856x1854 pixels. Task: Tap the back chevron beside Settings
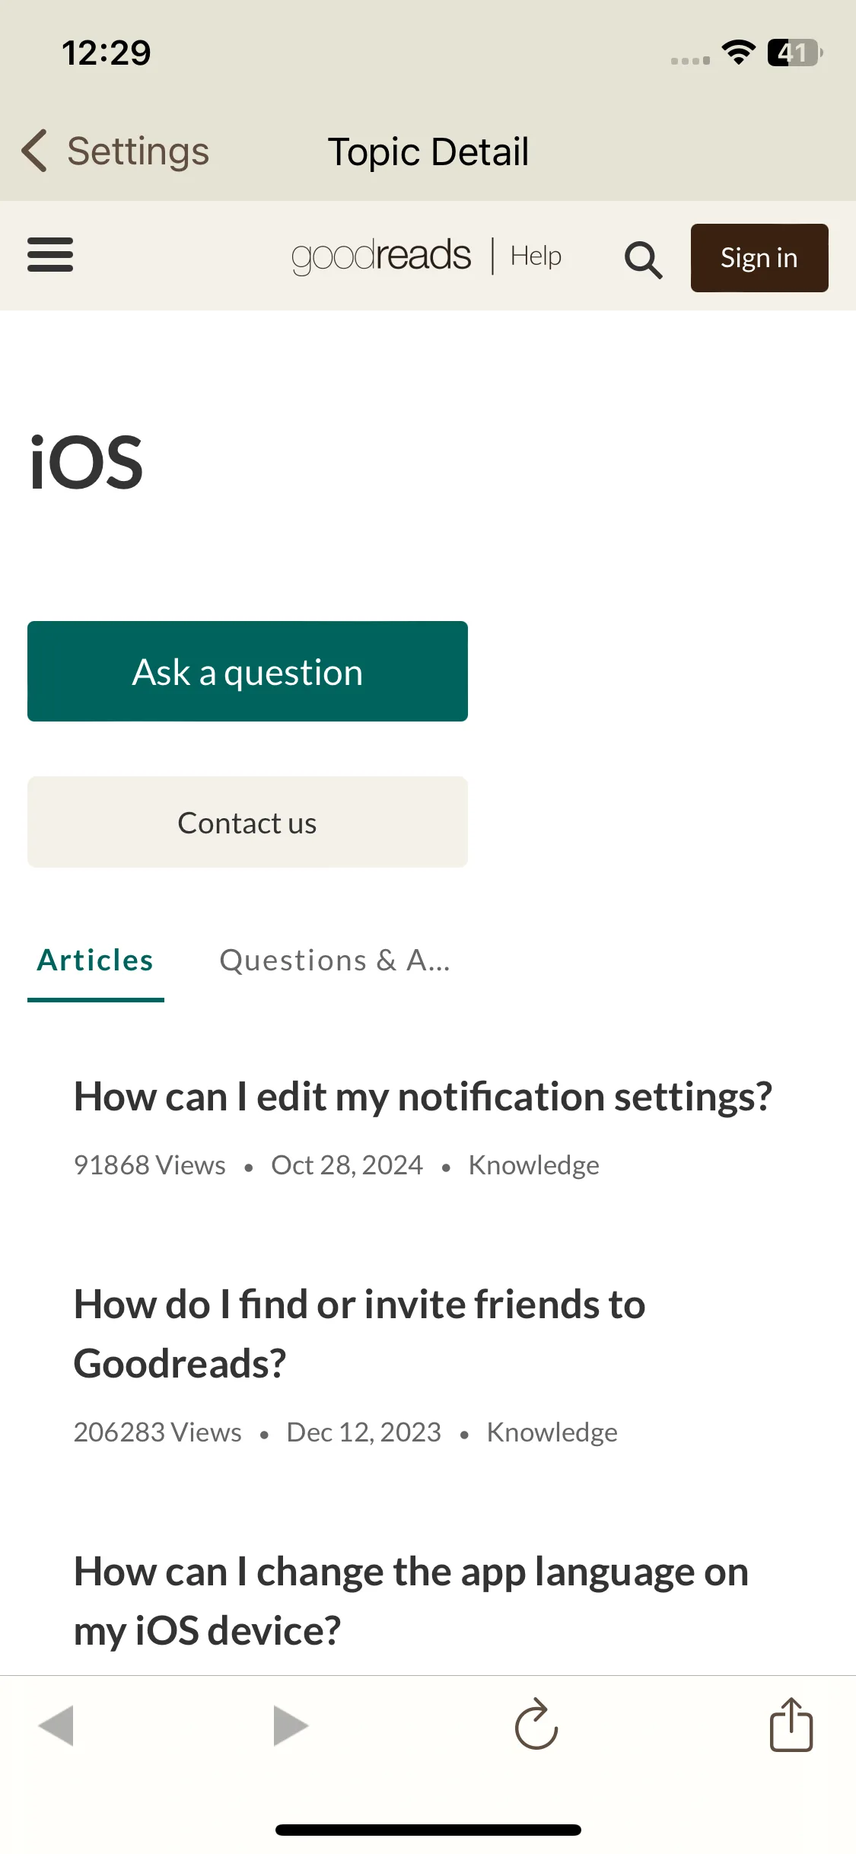(x=34, y=151)
